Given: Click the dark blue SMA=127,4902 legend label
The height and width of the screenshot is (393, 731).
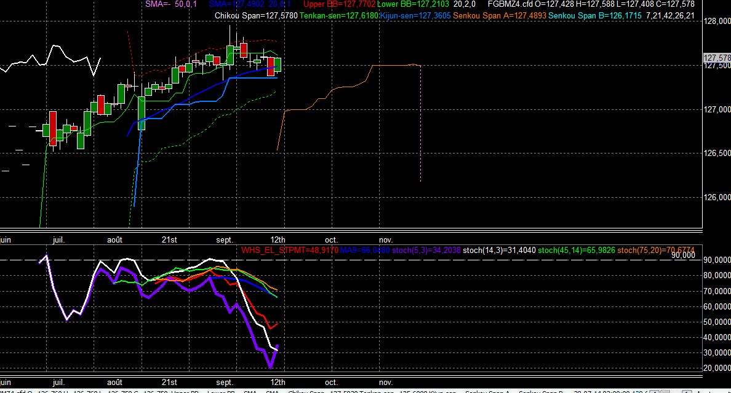Looking at the screenshot, I should pyautogui.click(x=250, y=4).
